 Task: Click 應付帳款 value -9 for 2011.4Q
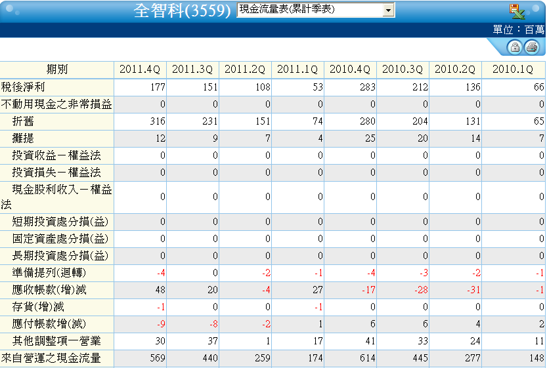tap(161, 324)
